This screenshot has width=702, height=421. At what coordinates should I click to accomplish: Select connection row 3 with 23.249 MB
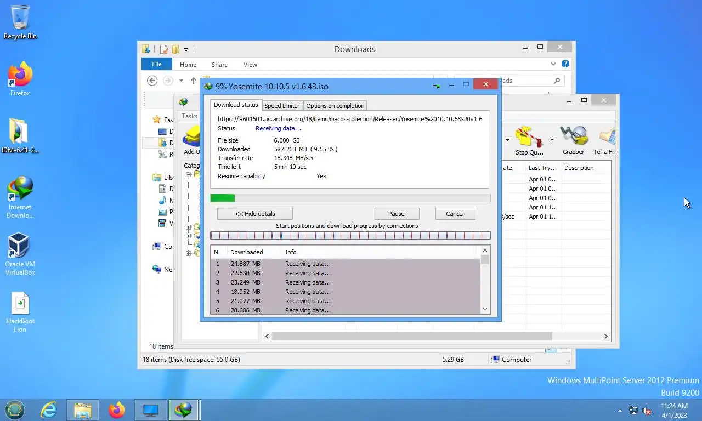click(346, 282)
